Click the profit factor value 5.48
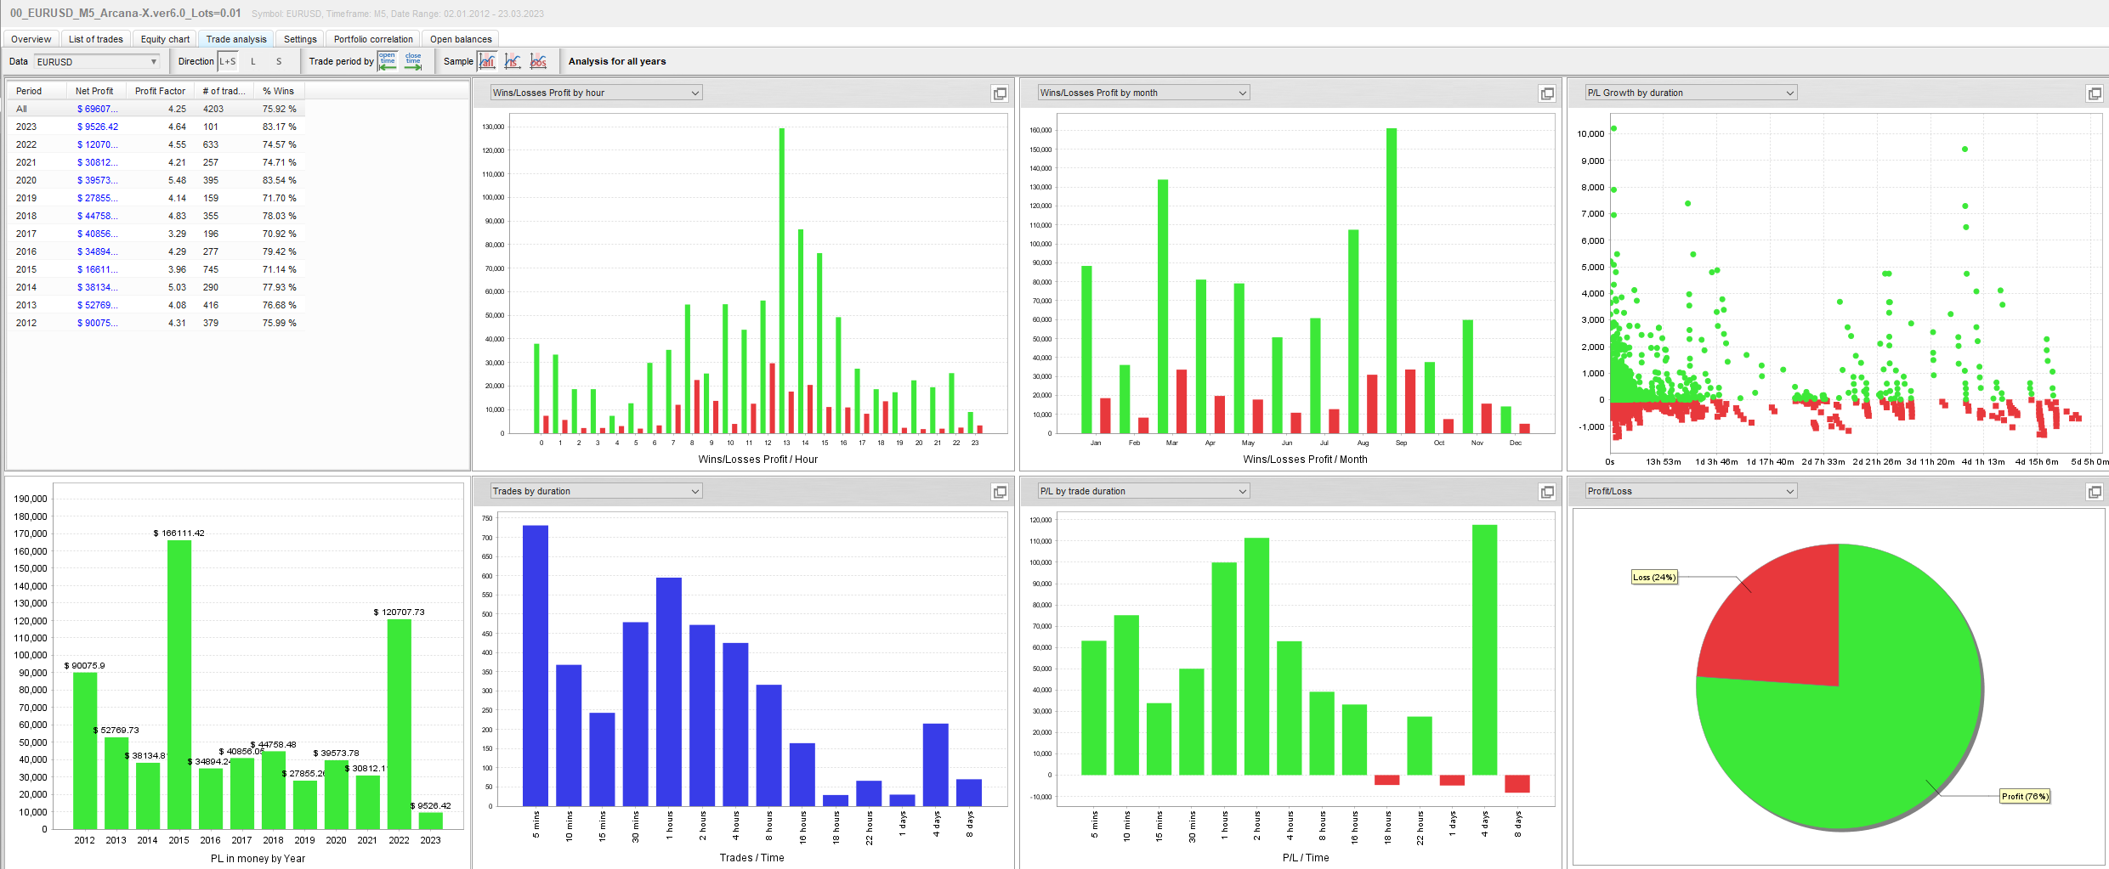Viewport: 2109px width, 869px height. (177, 180)
